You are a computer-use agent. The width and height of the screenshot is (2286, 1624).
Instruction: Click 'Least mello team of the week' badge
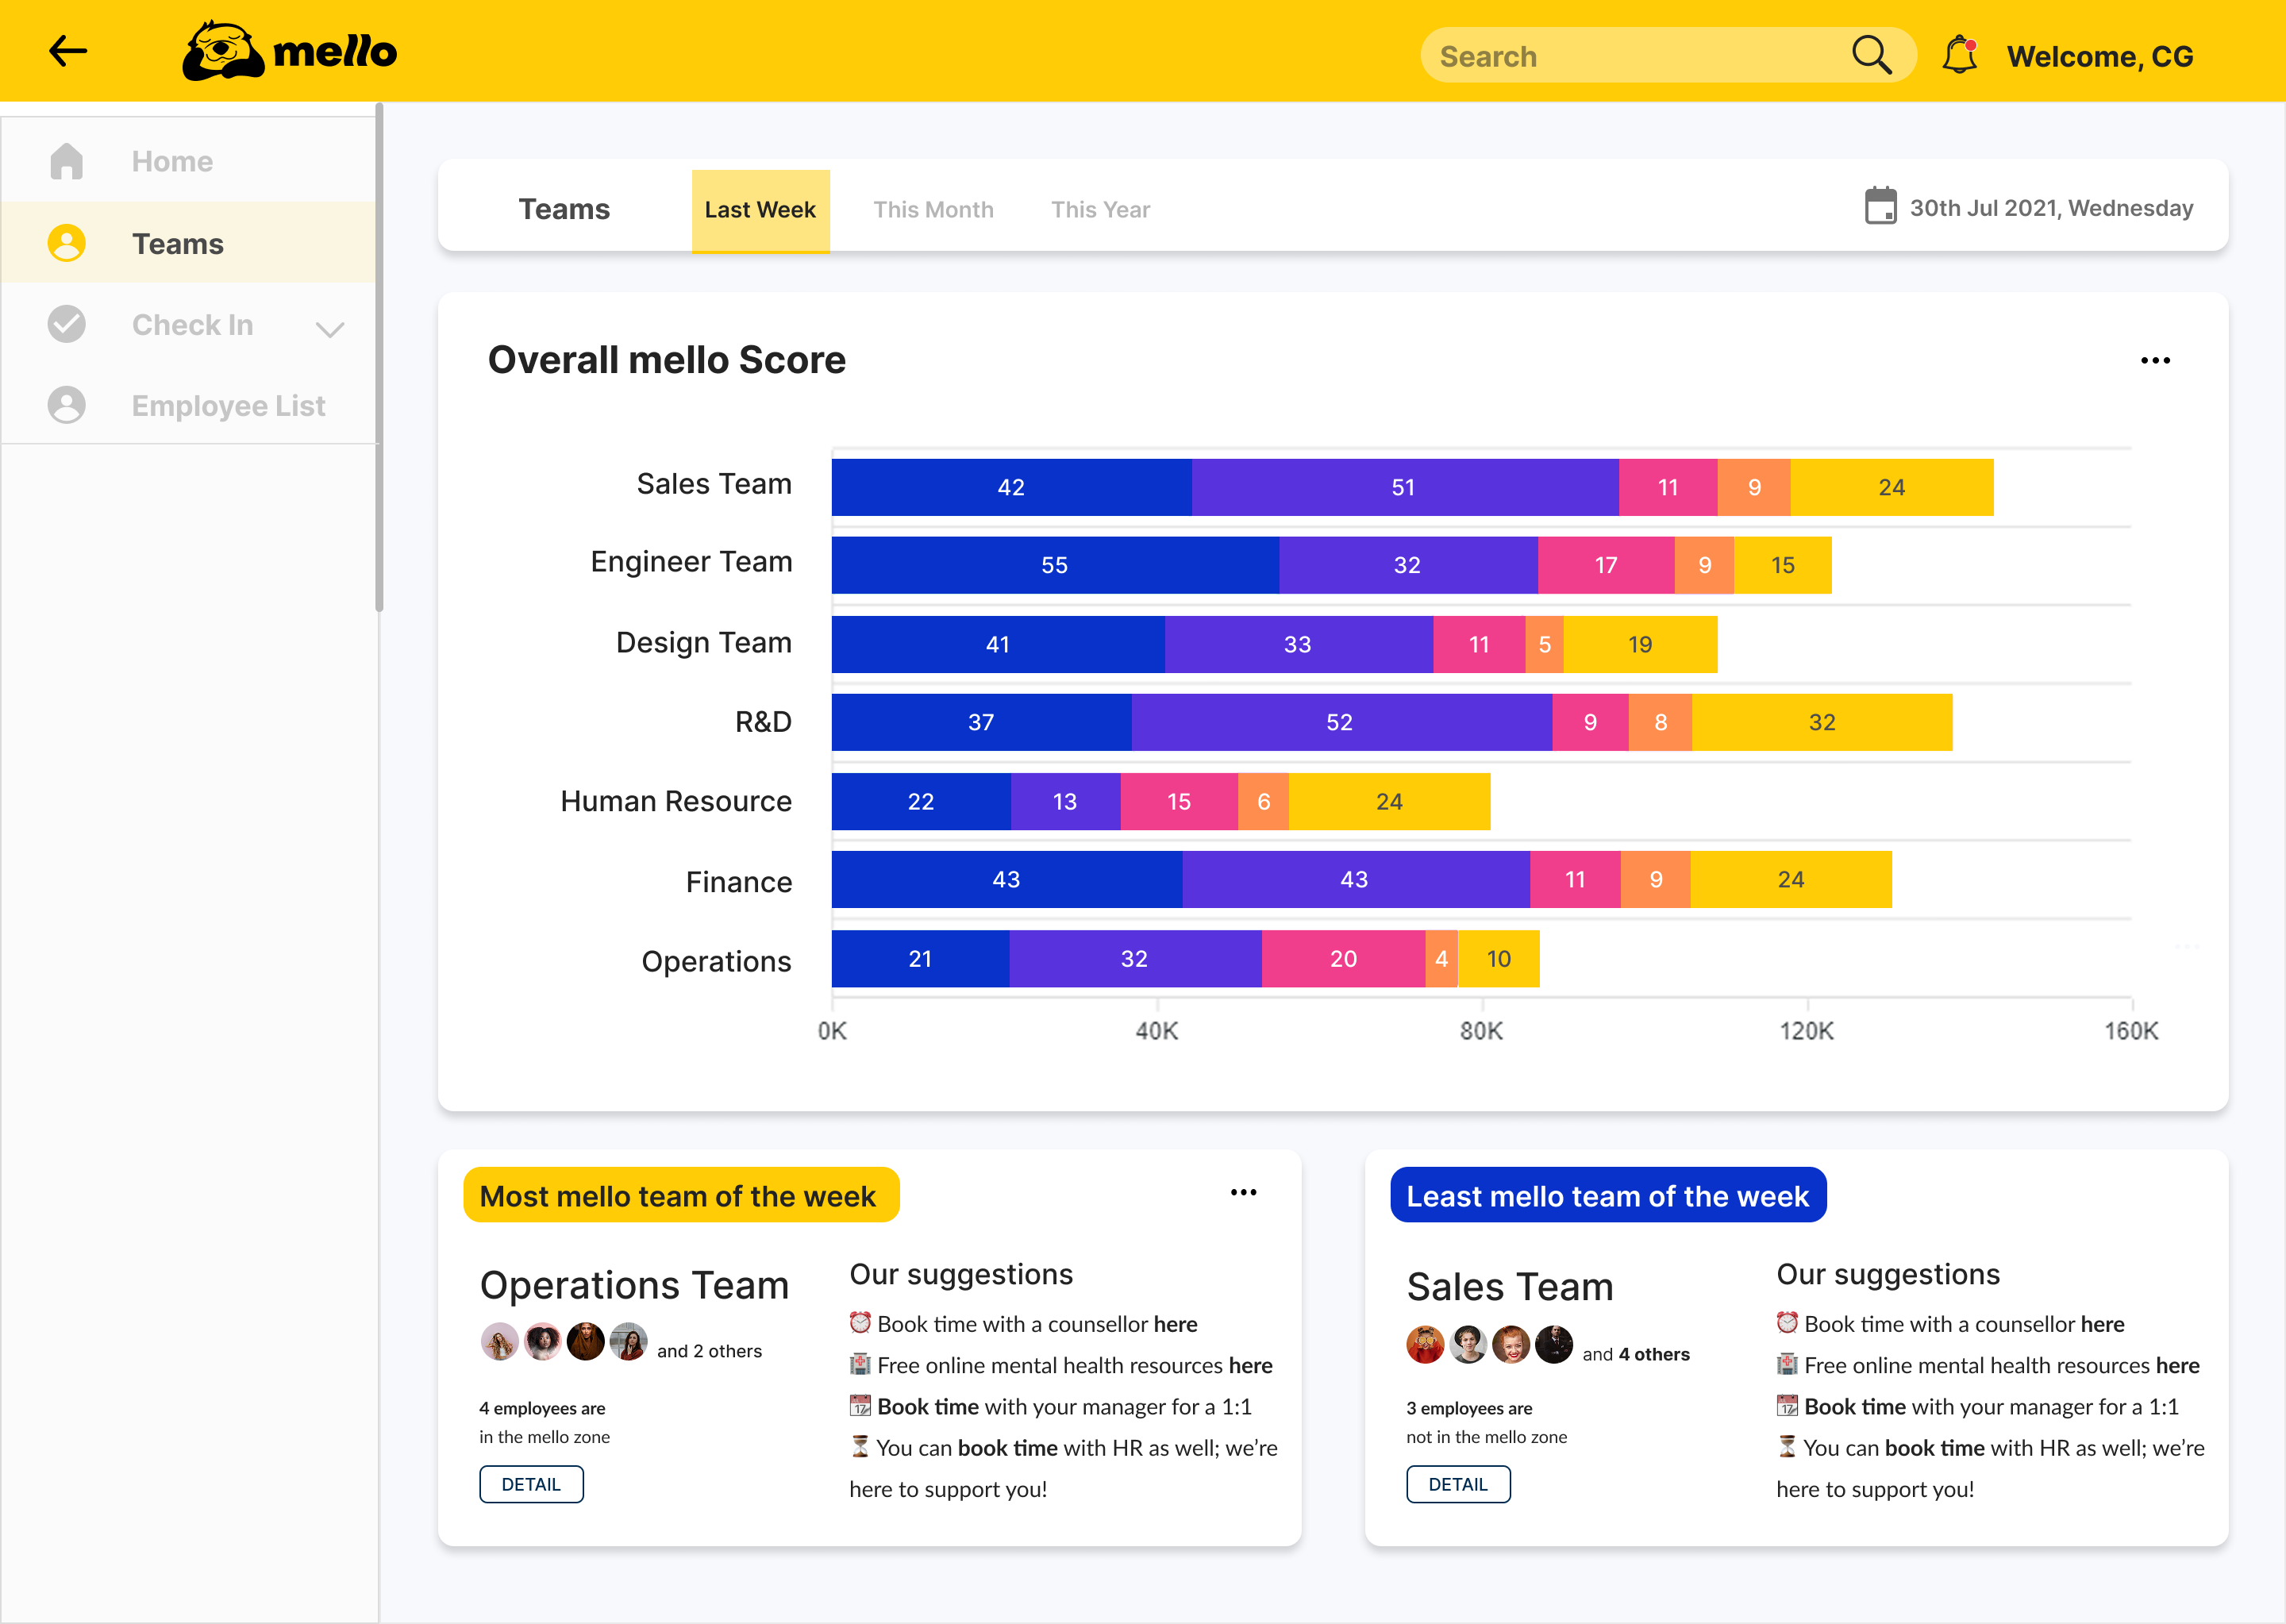pos(1608,1195)
